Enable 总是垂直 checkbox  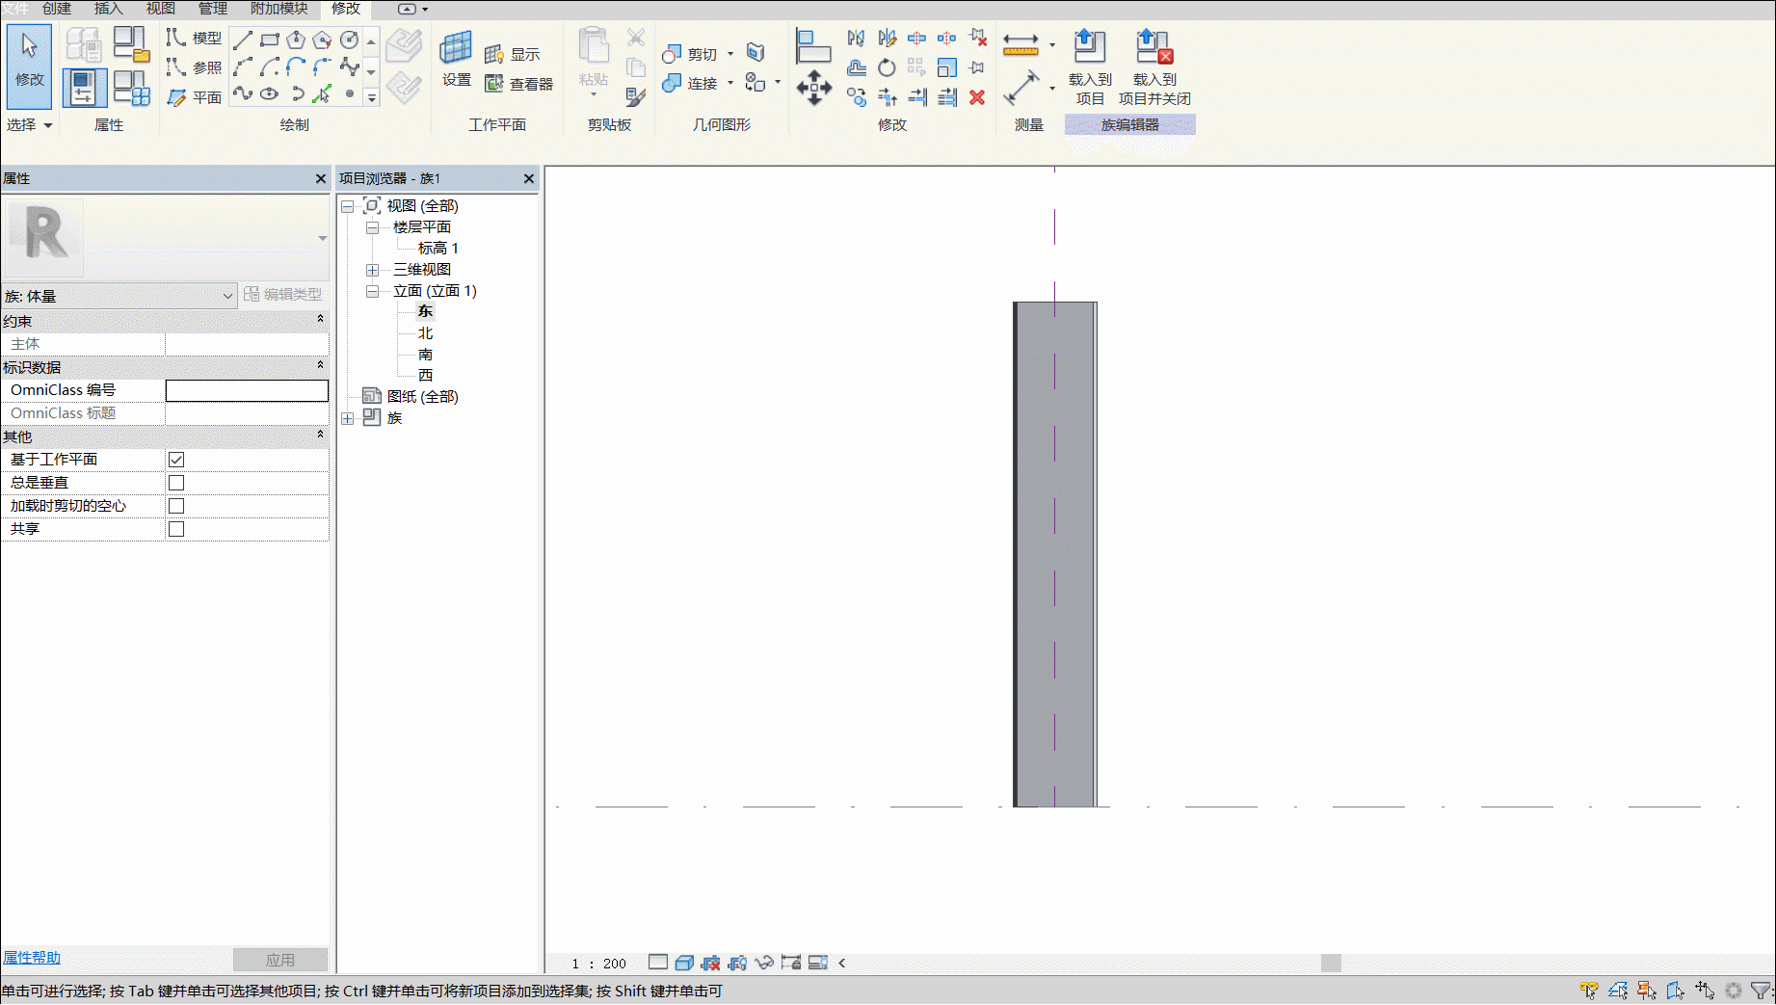[176, 483]
